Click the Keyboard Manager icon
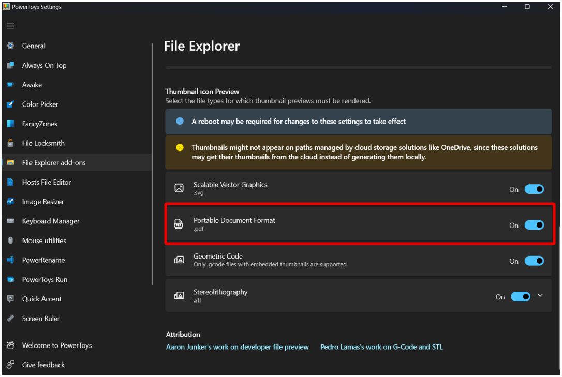 pos(10,221)
